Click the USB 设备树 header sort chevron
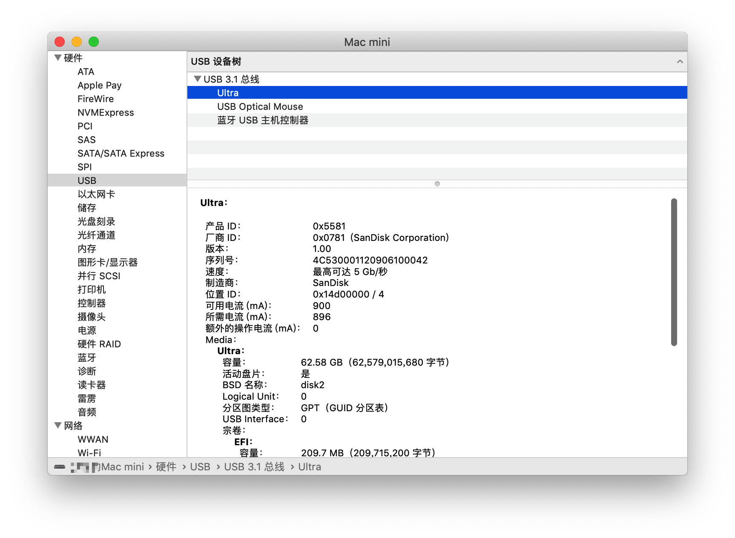735x538 pixels. (680, 61)
